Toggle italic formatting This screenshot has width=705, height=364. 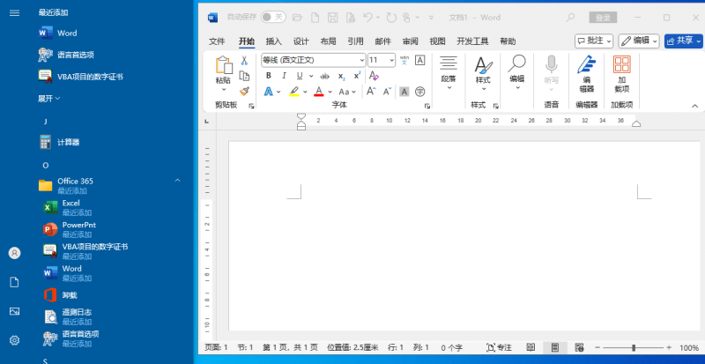284,76
